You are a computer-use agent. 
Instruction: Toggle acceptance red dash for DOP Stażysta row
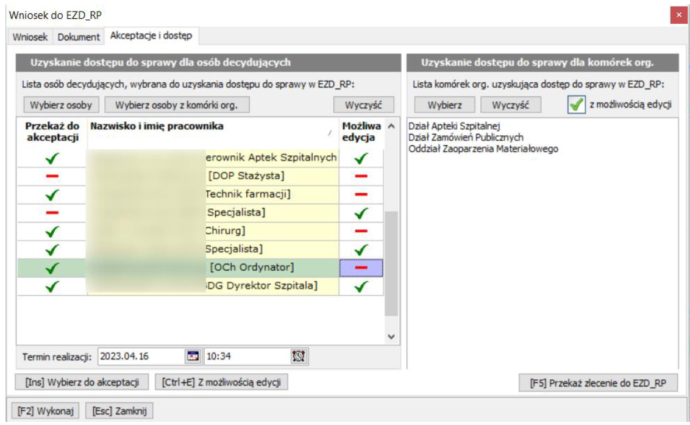point(52,177)
